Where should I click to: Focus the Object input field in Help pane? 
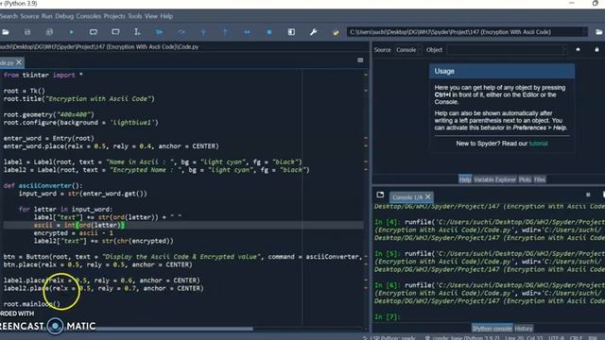tap(507, 50)
